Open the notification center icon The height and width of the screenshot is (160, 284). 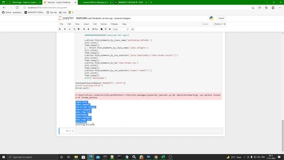pyautogui.click(x=279, y=157)
